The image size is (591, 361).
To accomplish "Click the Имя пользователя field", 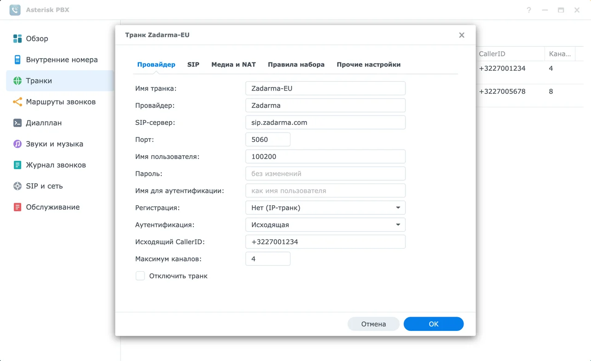I will click(326, 157).
